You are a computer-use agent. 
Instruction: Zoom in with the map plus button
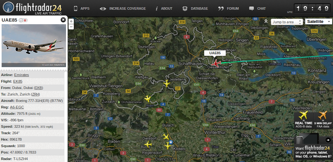[71, 21]
